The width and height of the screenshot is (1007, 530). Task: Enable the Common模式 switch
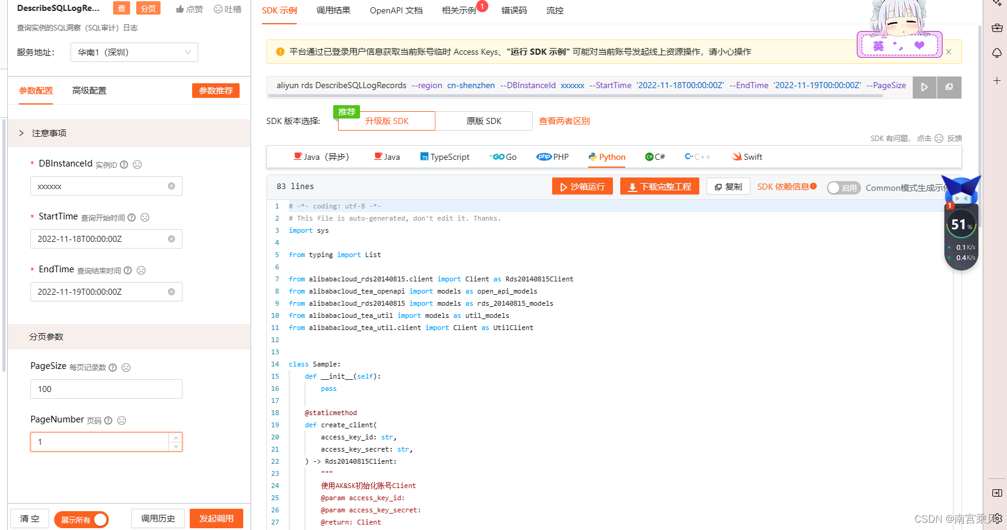click(x=843, y=188)
